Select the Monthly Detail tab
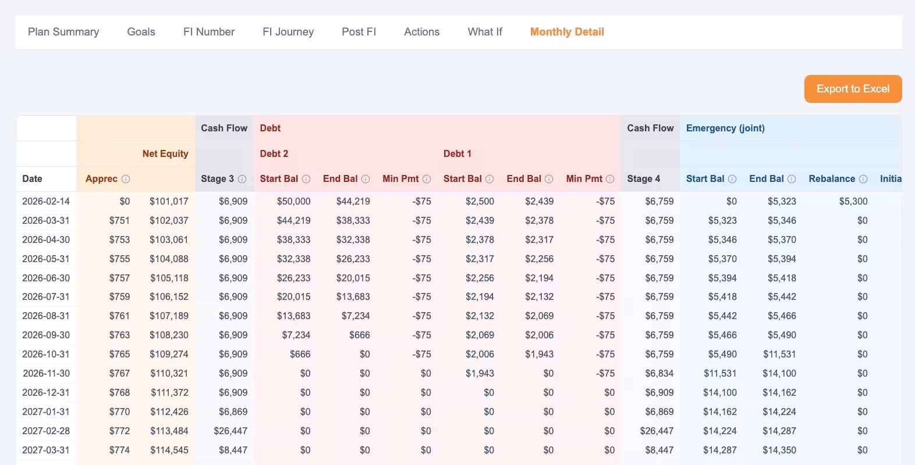 tap(567, 32)
